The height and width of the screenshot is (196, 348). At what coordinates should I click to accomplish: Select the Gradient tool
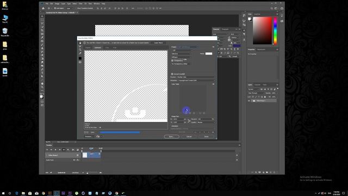(x=42, y=59)
